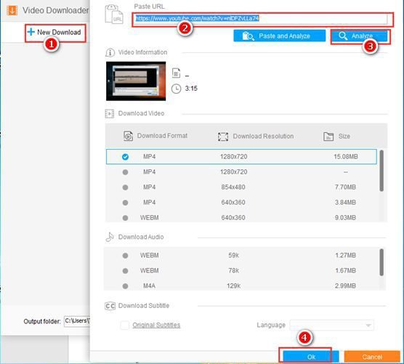The width and height of the screenshot is (404, 364).
Task: Click the Download Video list scrollbar
Action: pyautogui.click(x=381, y=171)
